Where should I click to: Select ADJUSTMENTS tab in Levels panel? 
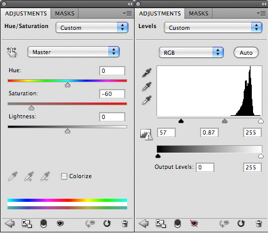[160, 14]
